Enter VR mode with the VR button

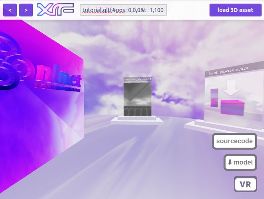[x=245, y=185]
